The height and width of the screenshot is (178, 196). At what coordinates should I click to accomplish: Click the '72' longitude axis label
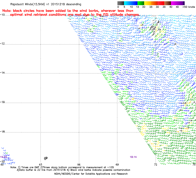(156, 165)
